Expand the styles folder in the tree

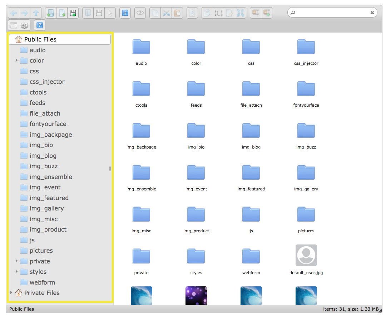point(16,271)
